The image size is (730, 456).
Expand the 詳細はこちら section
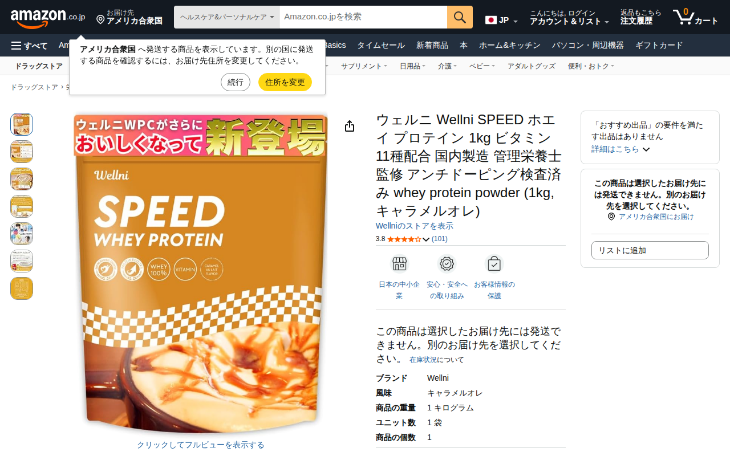[x=620, y=149]
